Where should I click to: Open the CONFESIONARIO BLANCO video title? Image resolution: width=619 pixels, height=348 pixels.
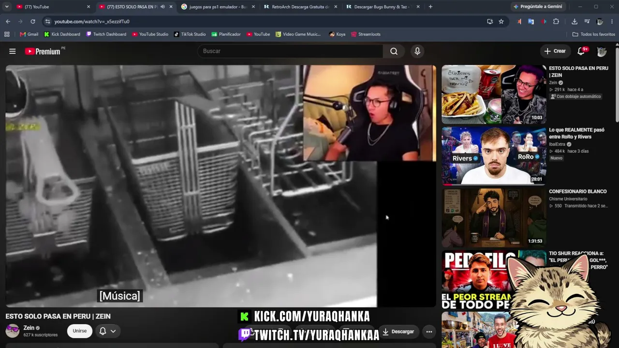pyautogui.click(x=578, y=191)
